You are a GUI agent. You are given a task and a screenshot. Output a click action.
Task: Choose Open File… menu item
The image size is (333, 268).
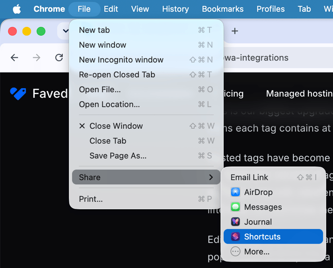pyautogui.click(x=146, y=89)
